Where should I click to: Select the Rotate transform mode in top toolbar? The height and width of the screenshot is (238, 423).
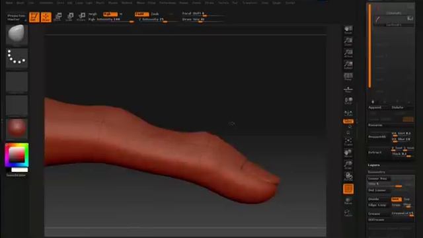[81, 17]
